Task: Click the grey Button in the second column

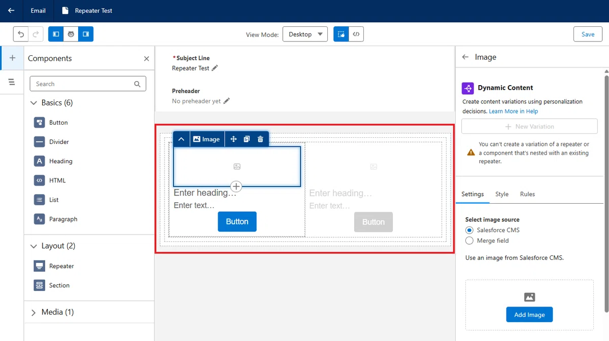Action: pos(374,222)
